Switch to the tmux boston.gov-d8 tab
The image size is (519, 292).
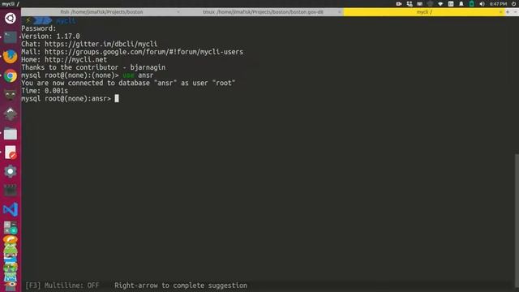[x=263, y=12]
